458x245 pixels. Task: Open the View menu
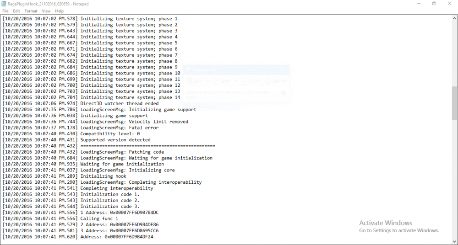[x=46, y=11]
